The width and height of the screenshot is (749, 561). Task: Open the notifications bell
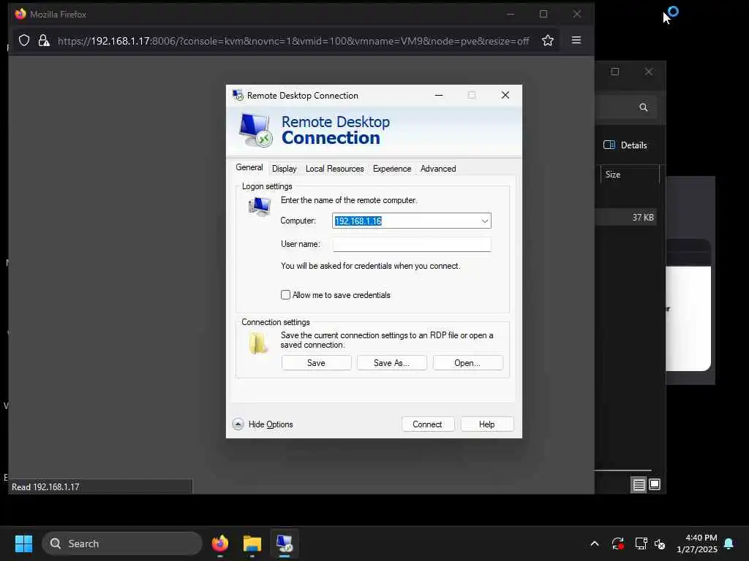pyautogui.click(x=729, y=543)
